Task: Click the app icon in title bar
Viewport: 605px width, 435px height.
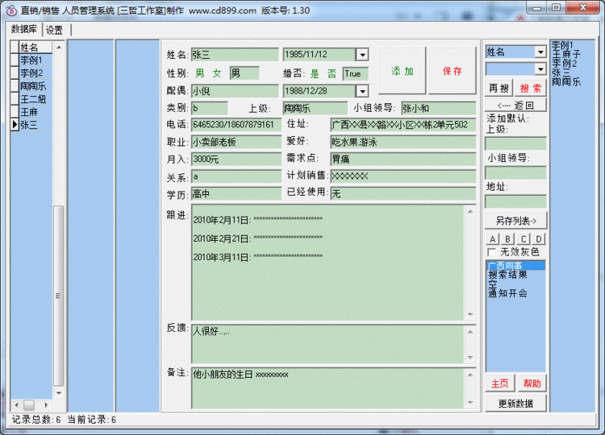Action: 10,10
